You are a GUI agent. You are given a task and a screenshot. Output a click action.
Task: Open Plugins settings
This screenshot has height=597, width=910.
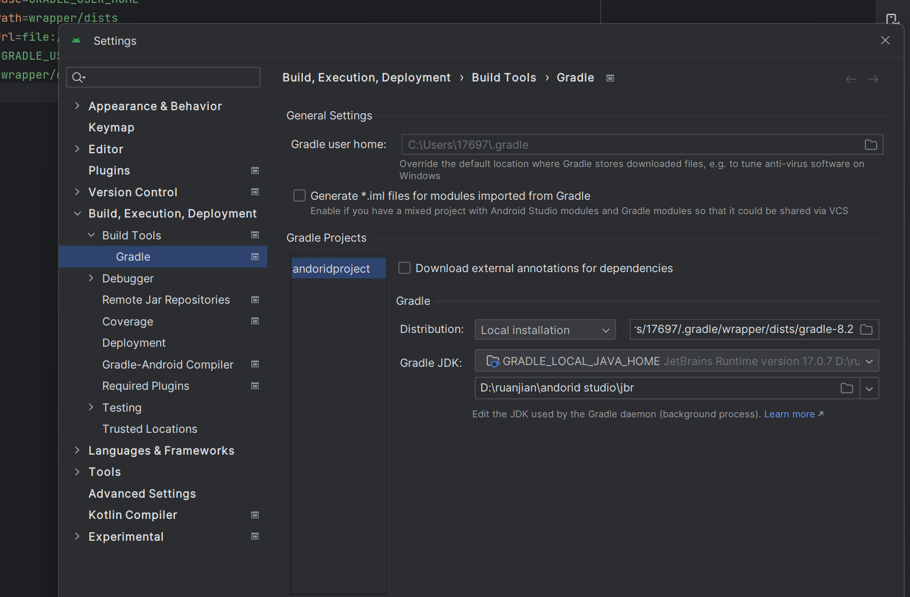(x=109, y=170)
